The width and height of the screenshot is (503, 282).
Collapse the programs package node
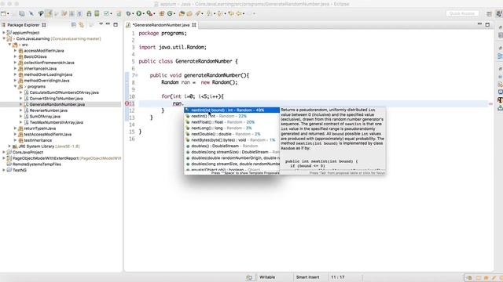point(15,86)
